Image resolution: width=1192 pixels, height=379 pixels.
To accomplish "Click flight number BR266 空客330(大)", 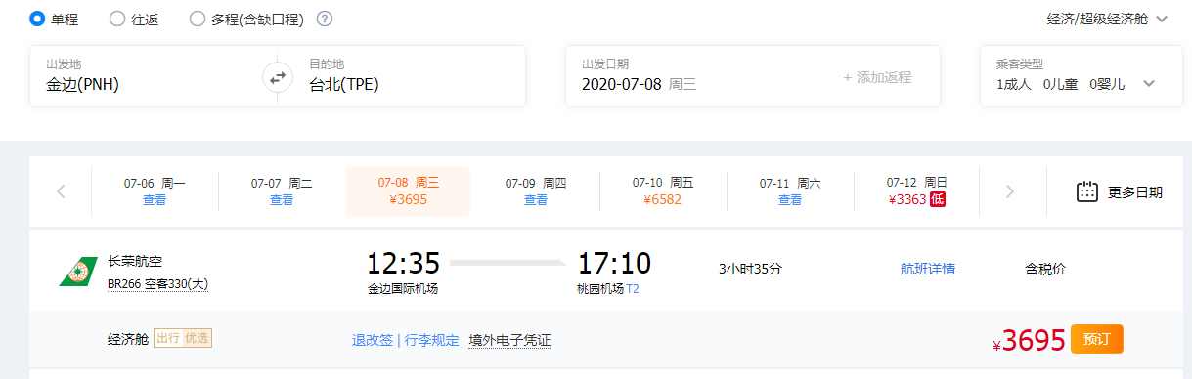I will coord(157,284).
